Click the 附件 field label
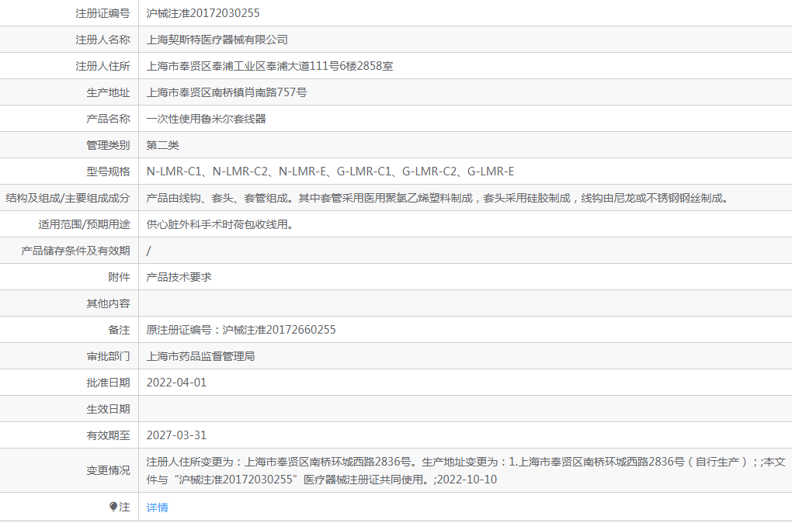792x530 pixels. coord(120,277)
